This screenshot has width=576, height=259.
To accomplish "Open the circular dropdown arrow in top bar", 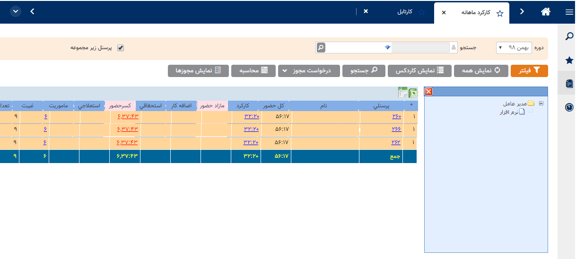I will point(16,11).
